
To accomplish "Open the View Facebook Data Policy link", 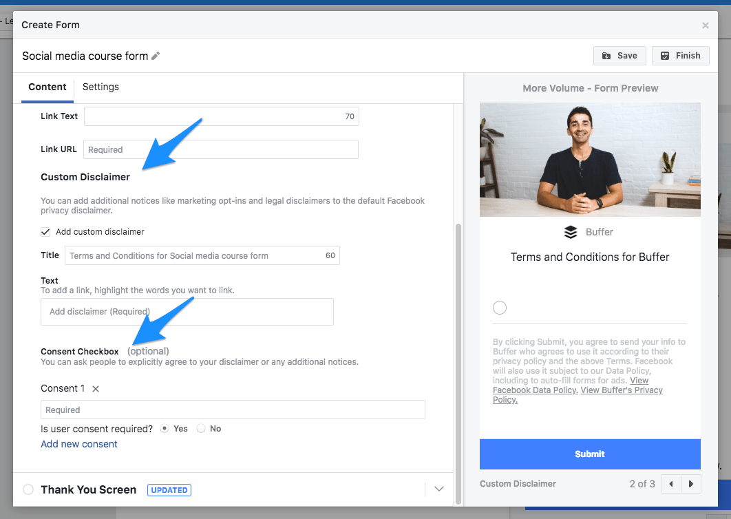I will click(x=535, y=390).
